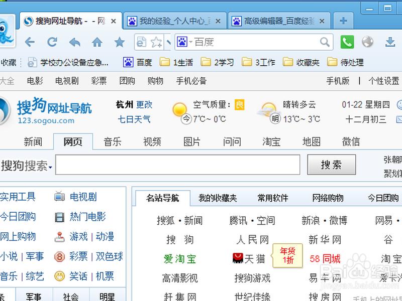This screenshot has height=301, width=402.
Task: Click the browser back arrow
Action: click(30, 42)
